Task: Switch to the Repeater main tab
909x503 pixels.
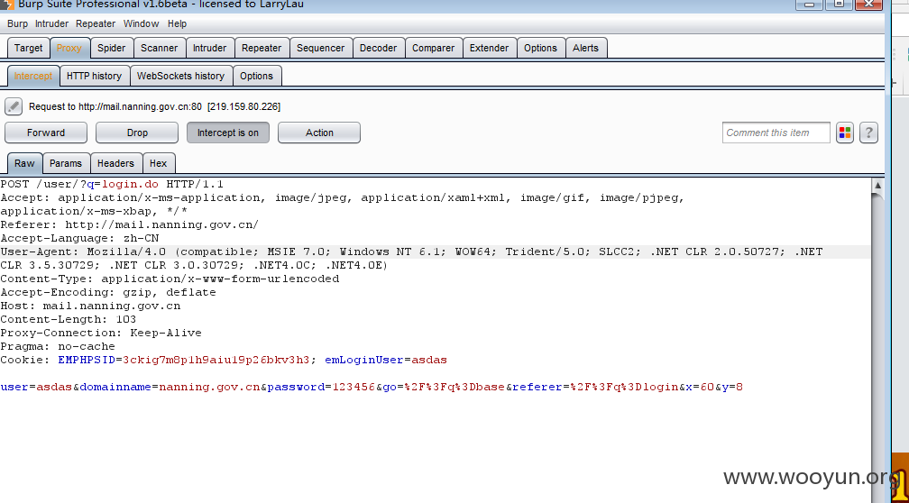Action: pos(262,48)
